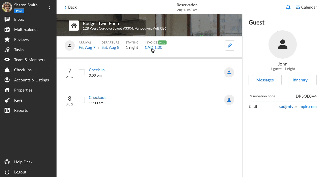Screen dimensions: 323x177
Task: Open the CAD 1.00 invoice link
Action: [x=153, y=47]
